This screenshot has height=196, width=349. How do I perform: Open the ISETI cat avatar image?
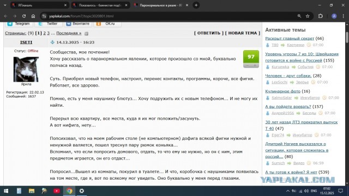26,69
